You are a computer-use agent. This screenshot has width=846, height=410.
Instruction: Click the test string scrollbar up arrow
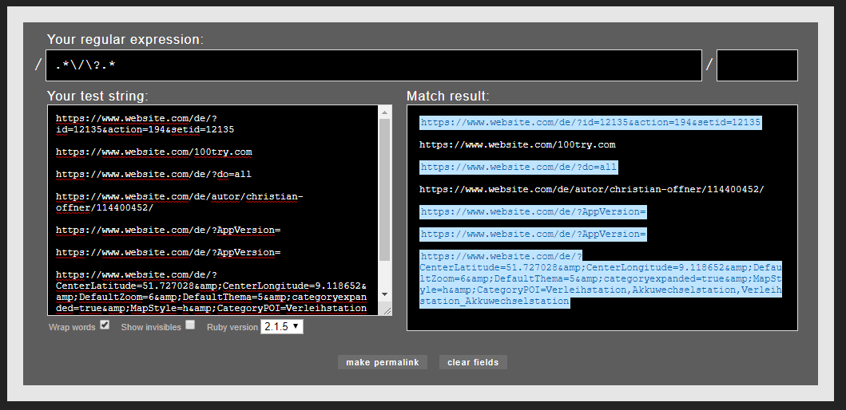coord(385,111)
